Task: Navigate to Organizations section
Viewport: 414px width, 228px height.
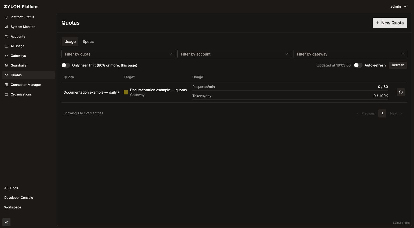Action: coord(28,94)
